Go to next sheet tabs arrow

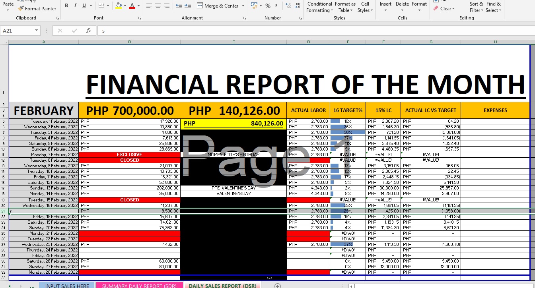click(x=21, y=286)
